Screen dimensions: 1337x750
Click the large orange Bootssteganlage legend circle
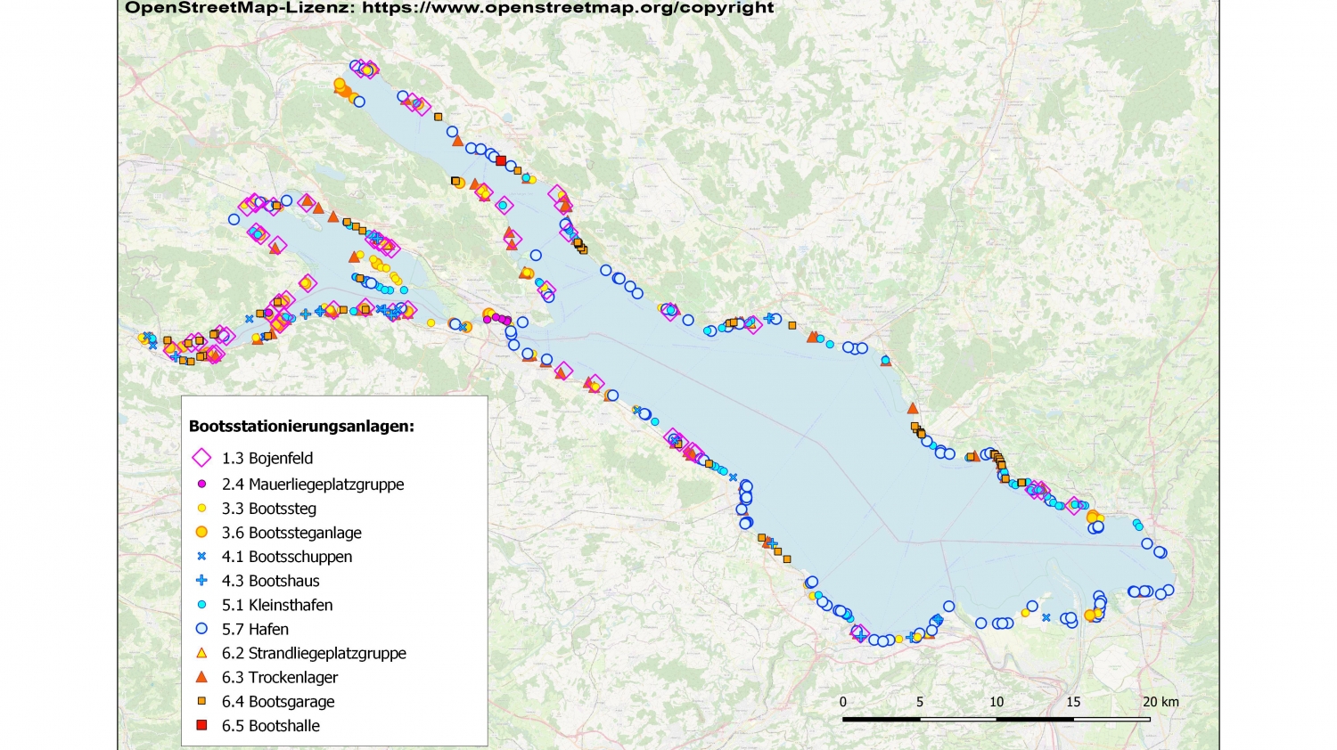(201, 532)
